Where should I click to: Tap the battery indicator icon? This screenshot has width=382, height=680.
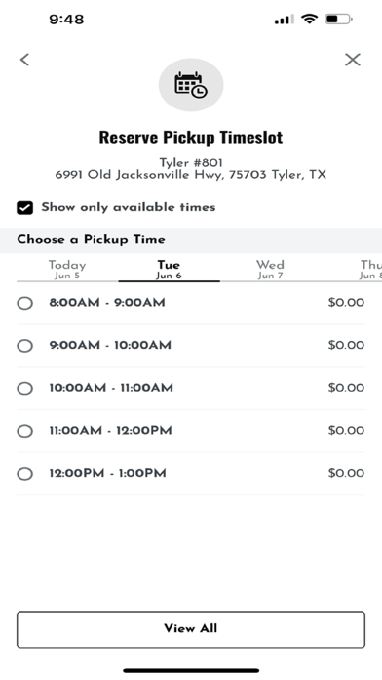[x=339, y=20]
